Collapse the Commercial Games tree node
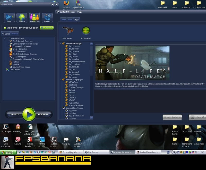This screenshot has width=206, height=170. coord(4,39)
